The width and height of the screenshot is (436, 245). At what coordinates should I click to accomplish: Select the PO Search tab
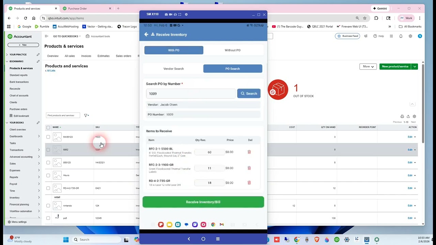click(233, 69)
